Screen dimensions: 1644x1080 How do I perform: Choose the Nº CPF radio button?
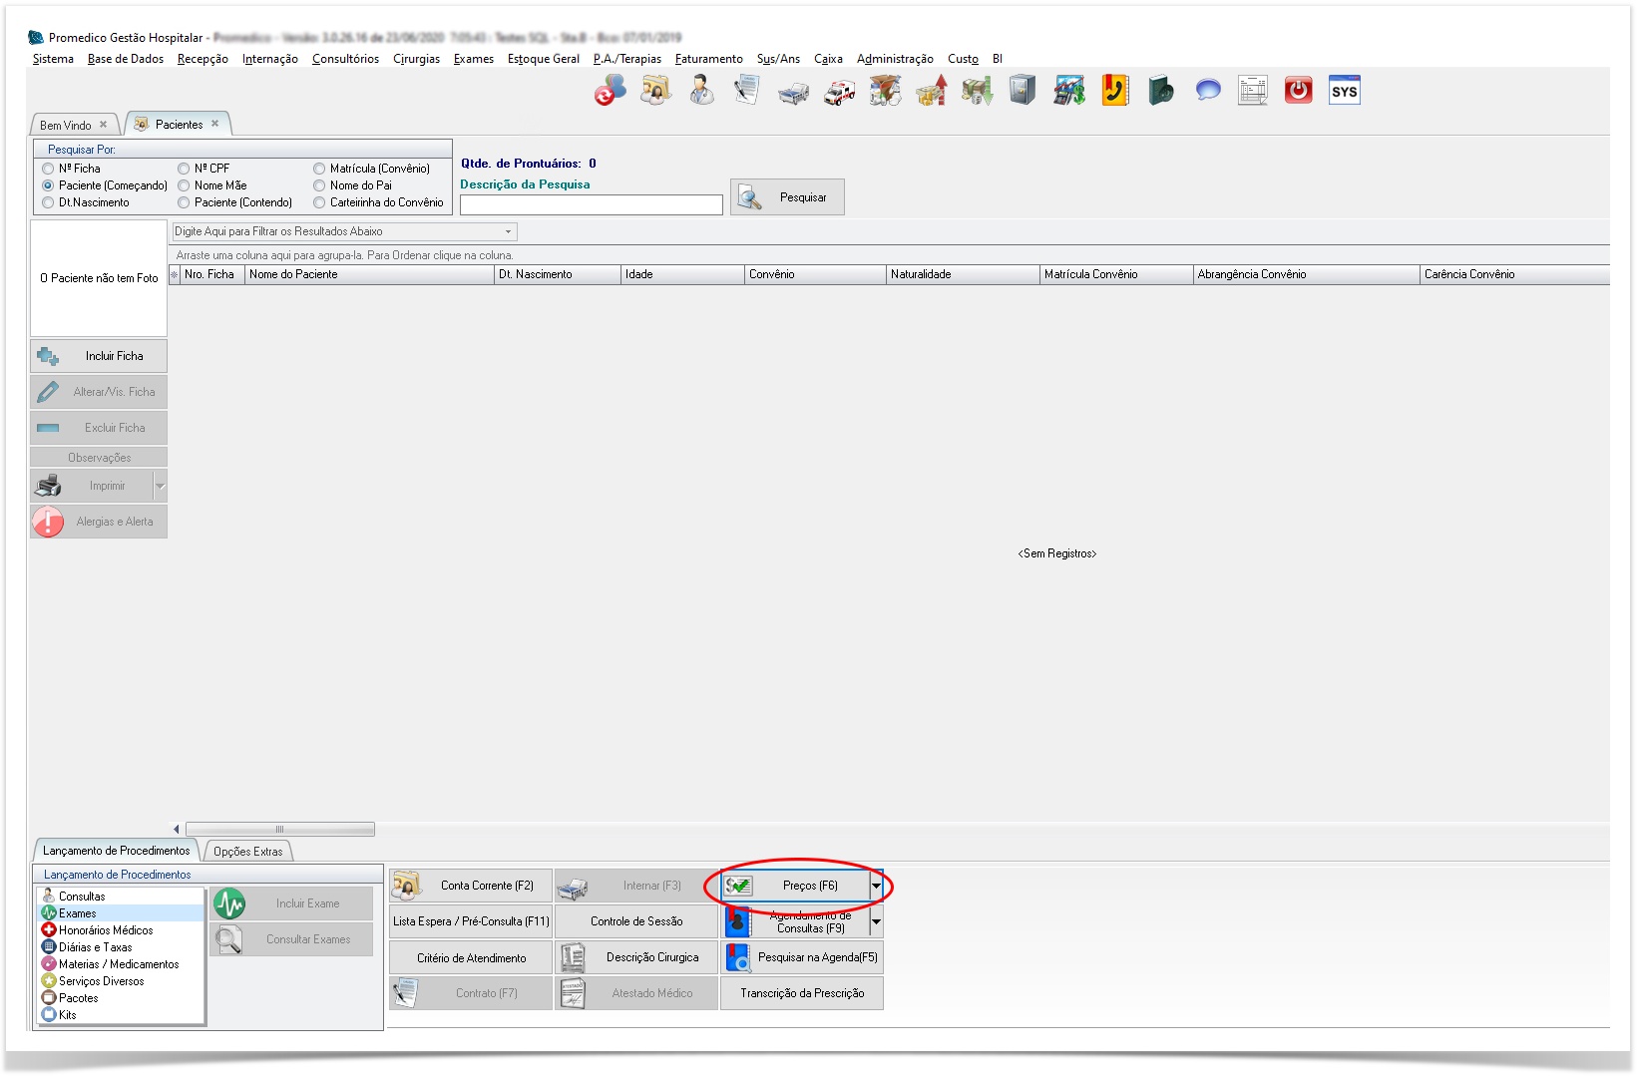[x=184, y=169]
